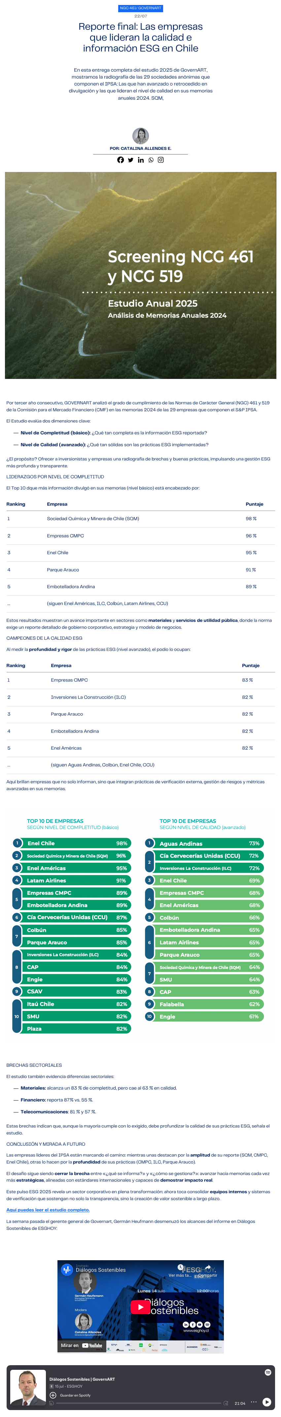
Task: Click 'Ver más tarde' clock icon on video
Action: [x=180, y=1268]
